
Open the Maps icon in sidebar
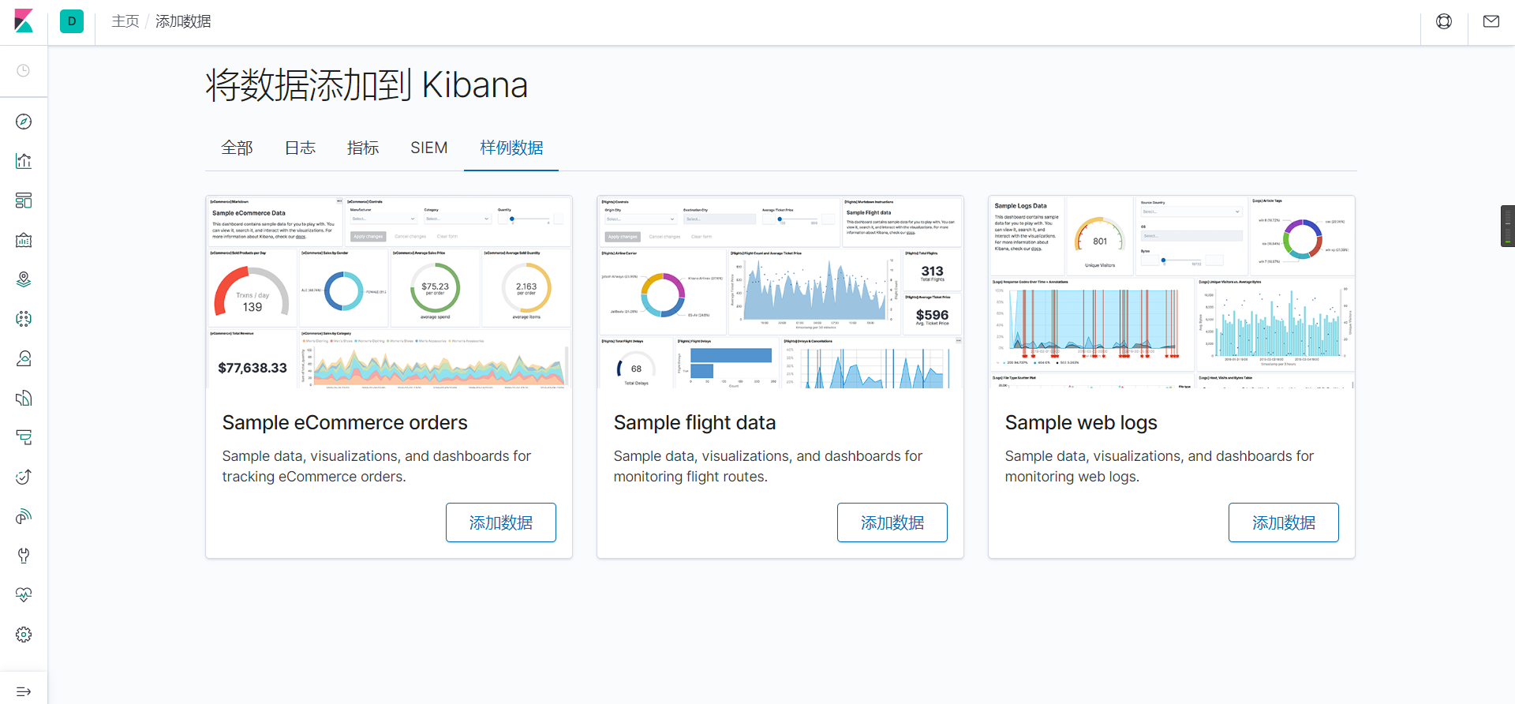[x=24, y=279]
